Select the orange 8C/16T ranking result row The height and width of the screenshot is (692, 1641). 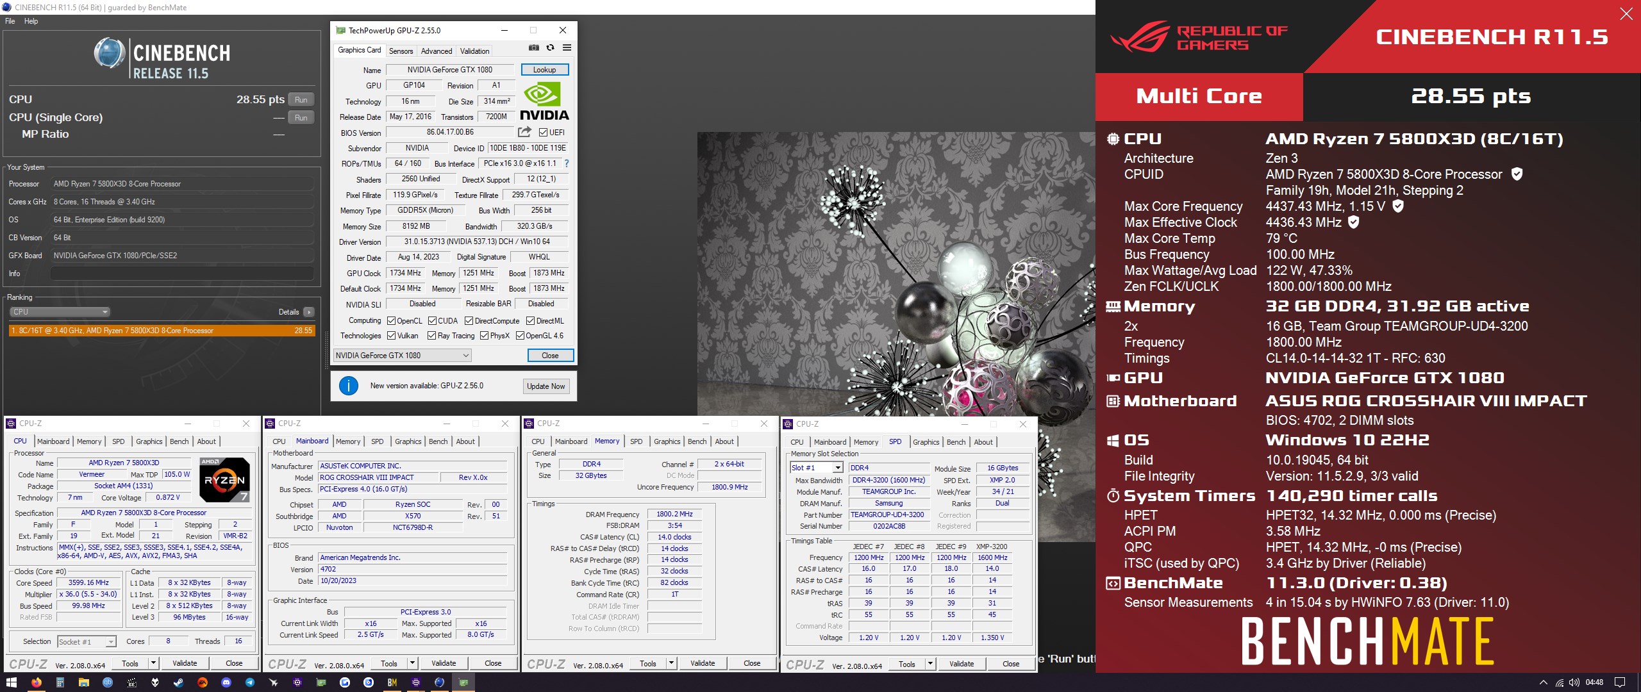click(x=162, y=331)
